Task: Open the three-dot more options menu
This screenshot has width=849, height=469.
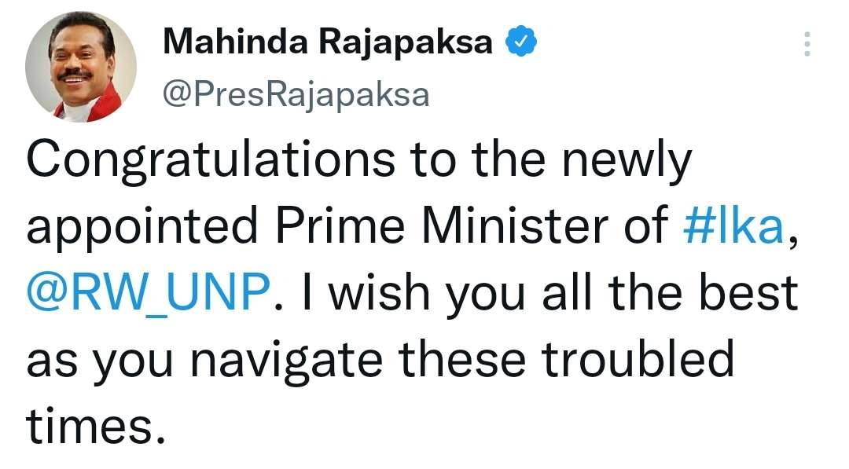Action: click(807, 45)
